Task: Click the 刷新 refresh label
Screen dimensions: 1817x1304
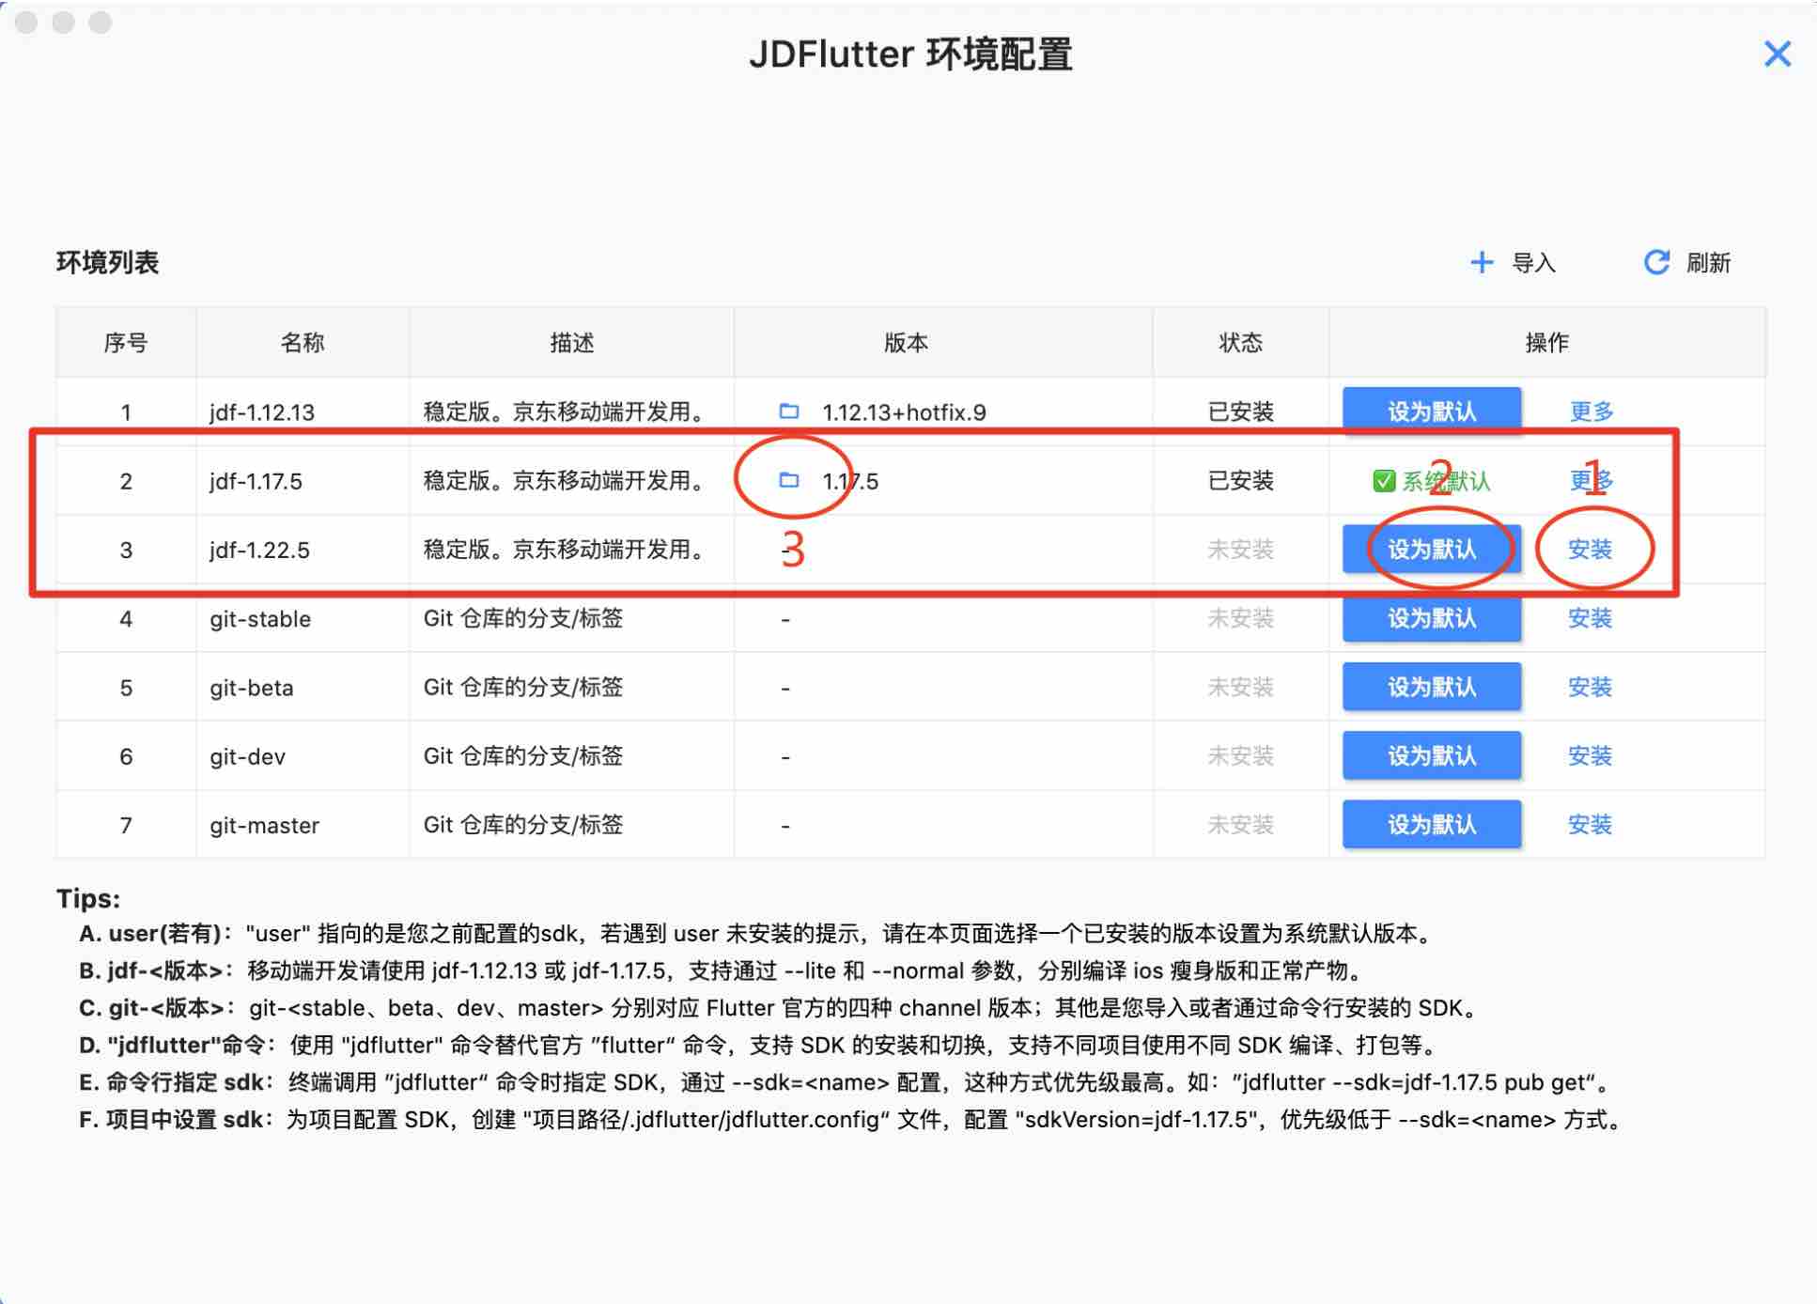Action: tap(1708, 263)
